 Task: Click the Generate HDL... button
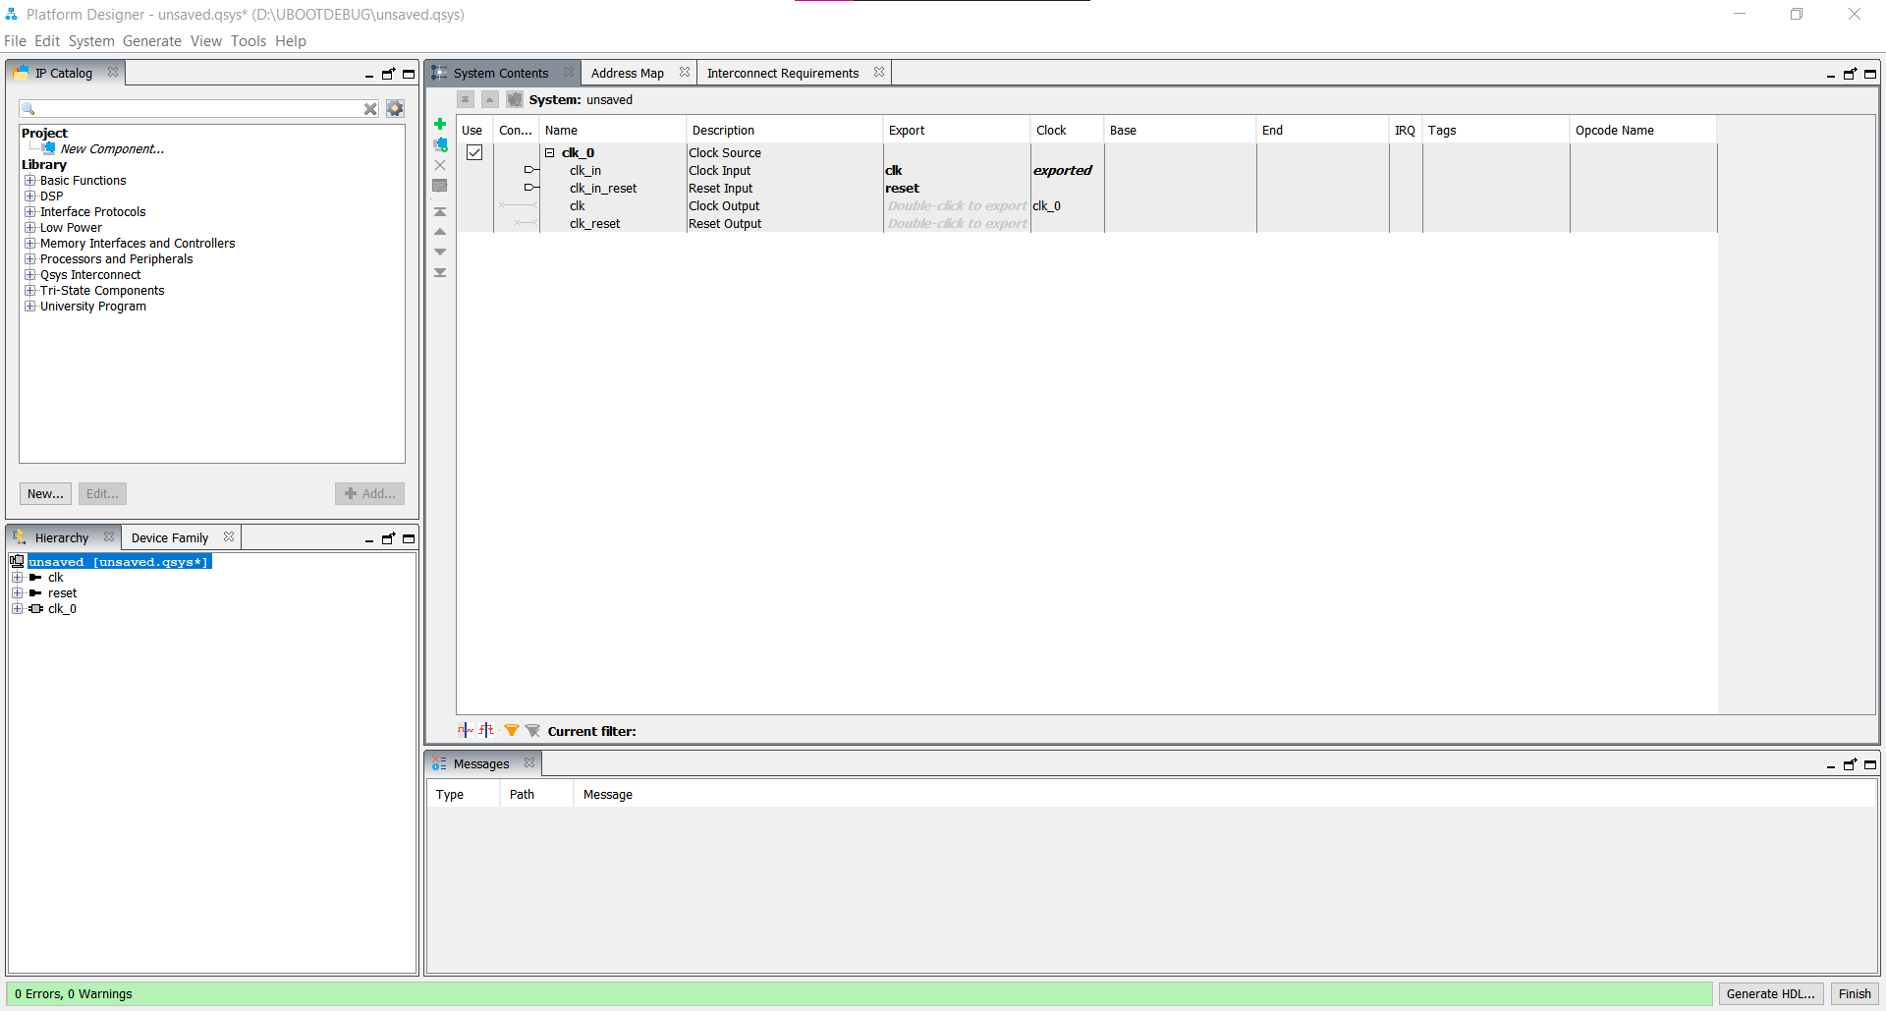point(1770,993)
